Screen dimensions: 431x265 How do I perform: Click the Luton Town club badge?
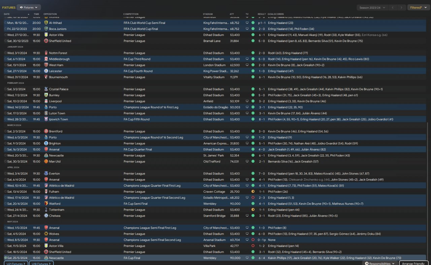[46, 113]
